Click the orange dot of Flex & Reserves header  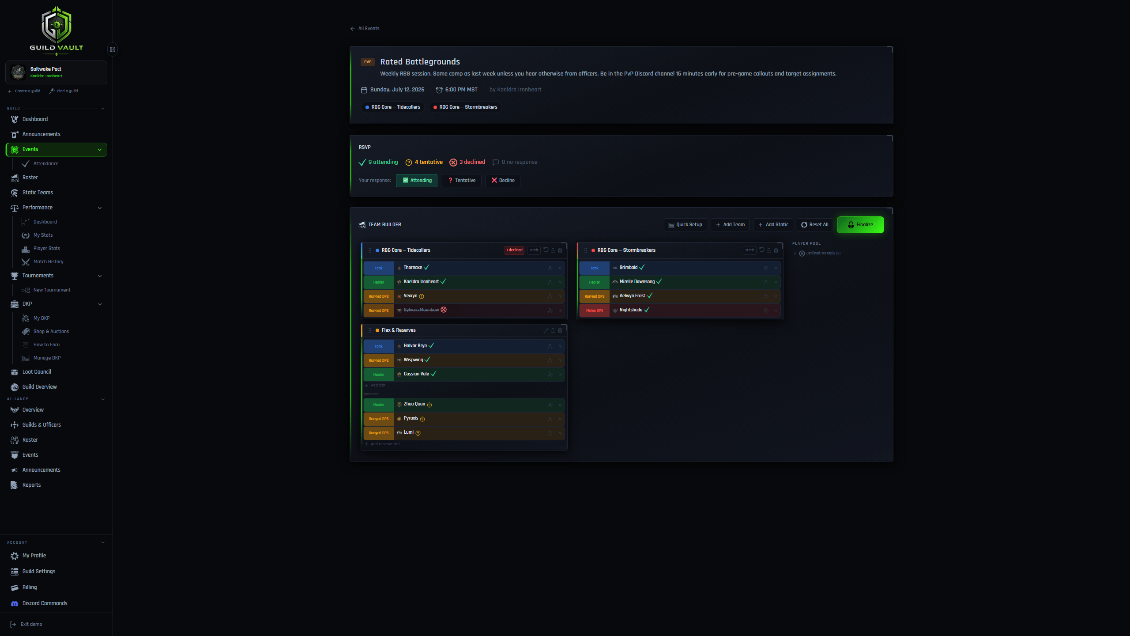[377, 330]
